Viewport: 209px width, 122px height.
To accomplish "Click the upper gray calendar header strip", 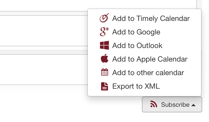I will (x=44, y=14).
